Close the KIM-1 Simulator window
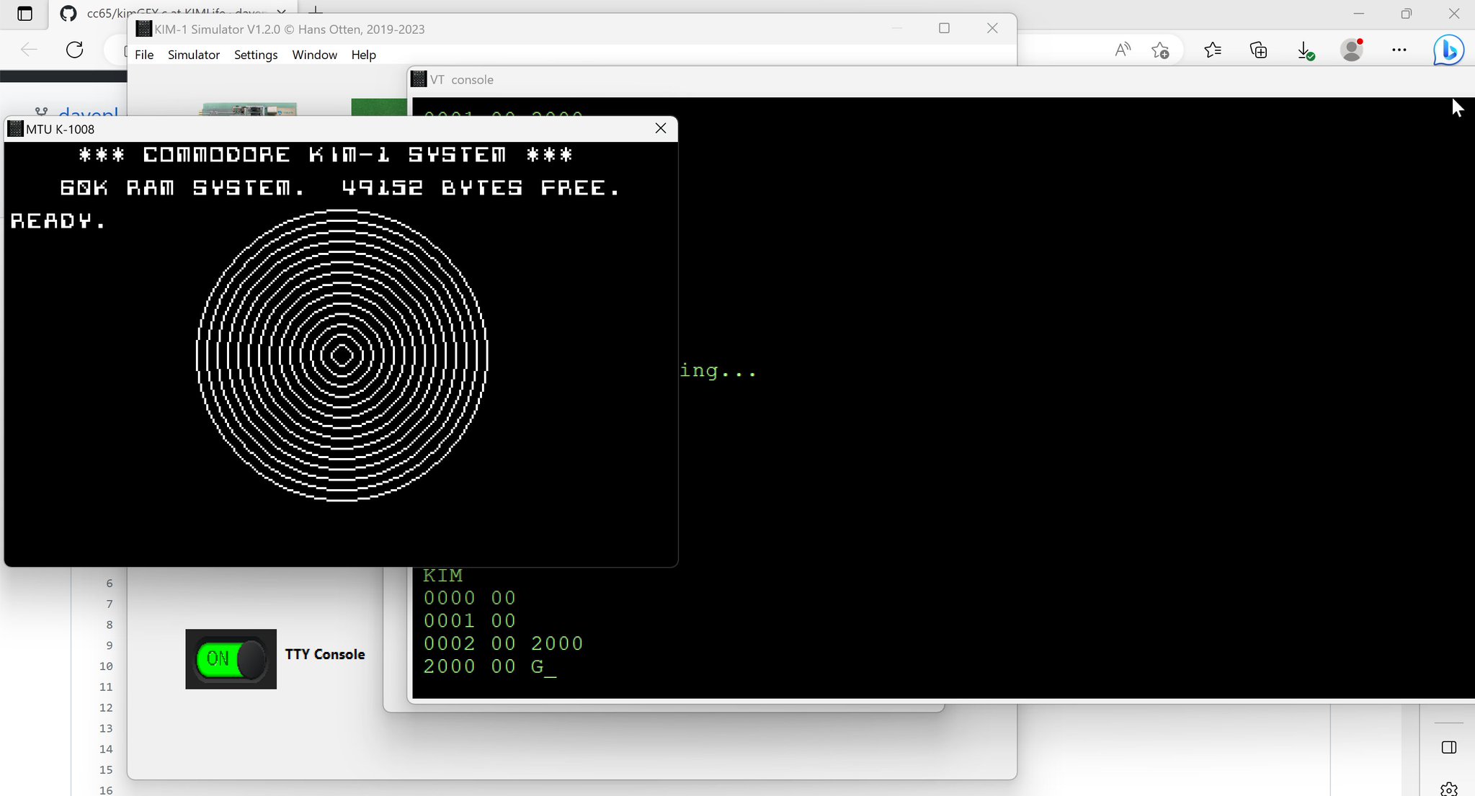Image resolution: width=1475 pixels, height=796 pixels. 992,28
